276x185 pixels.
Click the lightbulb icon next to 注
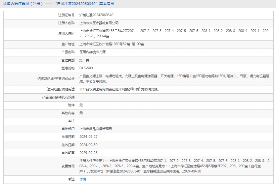69,179
